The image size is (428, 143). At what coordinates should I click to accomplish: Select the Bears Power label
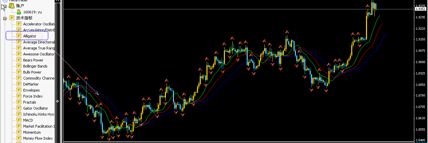point(33,60)
